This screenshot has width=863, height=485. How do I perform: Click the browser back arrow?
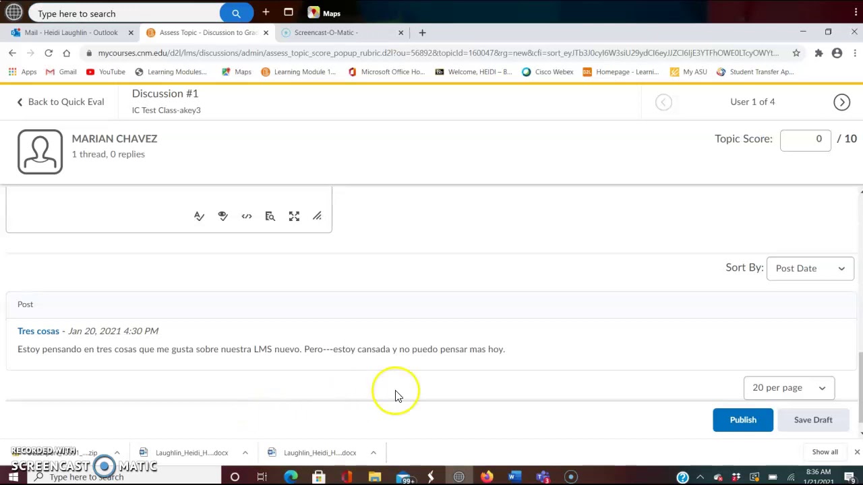[12, 53]
